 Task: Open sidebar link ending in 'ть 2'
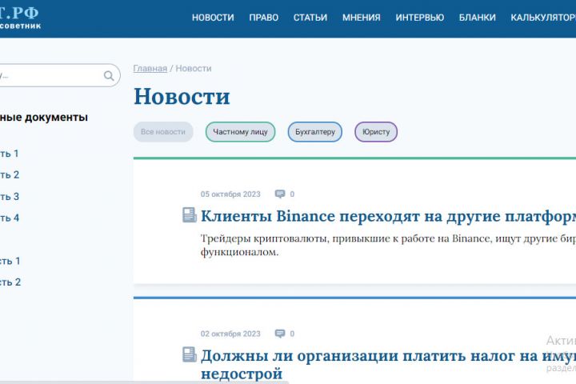10,175
